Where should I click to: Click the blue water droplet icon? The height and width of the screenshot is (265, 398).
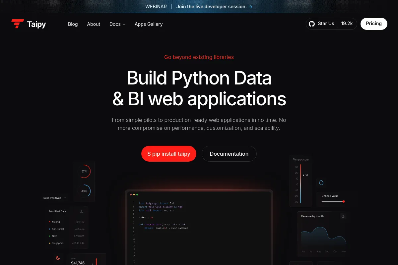321,183
